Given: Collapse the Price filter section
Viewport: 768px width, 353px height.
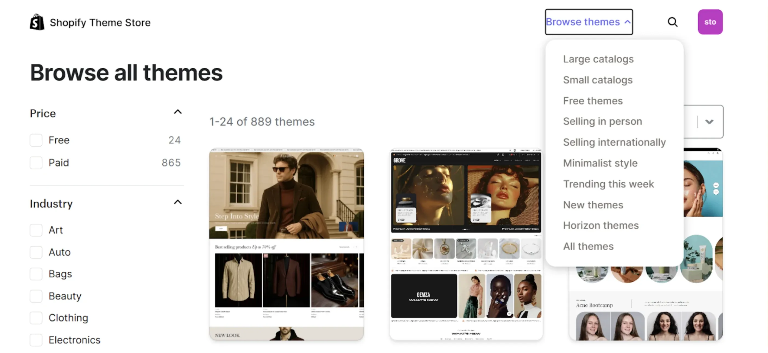Looking at the screenshot, I should [178, 112].
